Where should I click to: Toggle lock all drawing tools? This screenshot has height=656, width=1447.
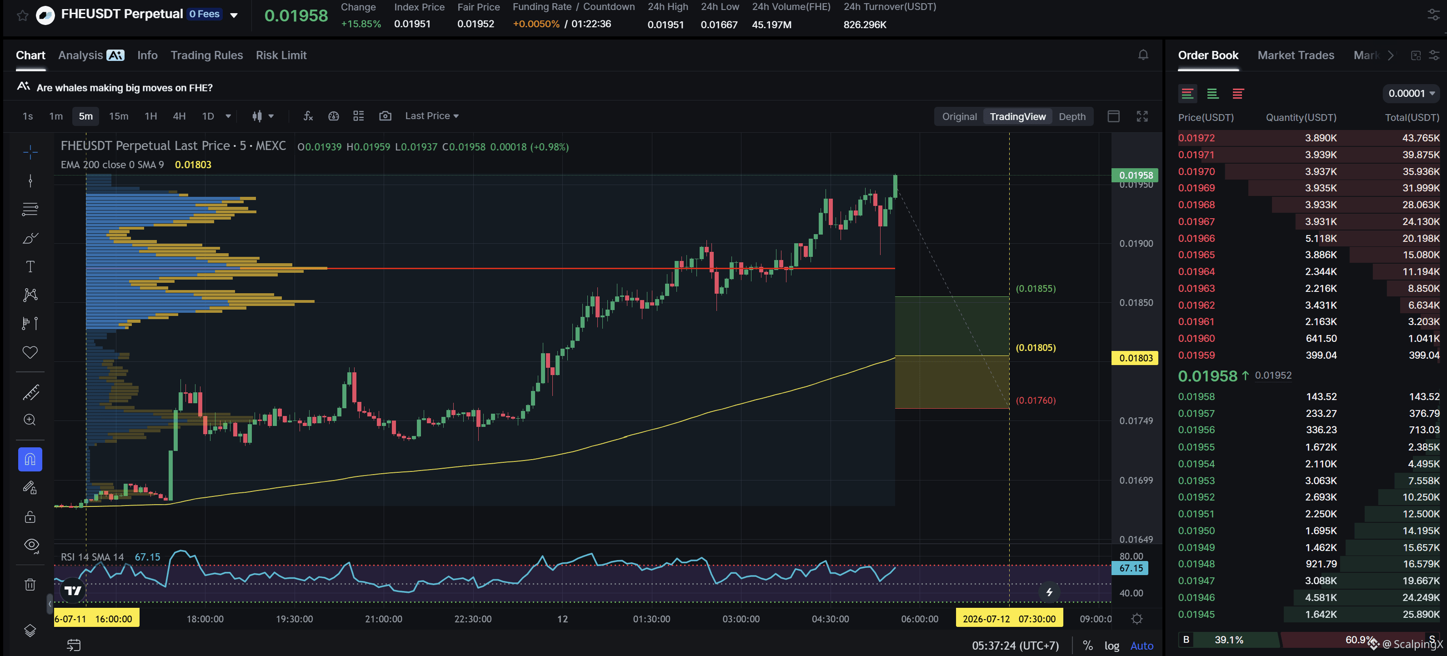click(x=30, y=517)
